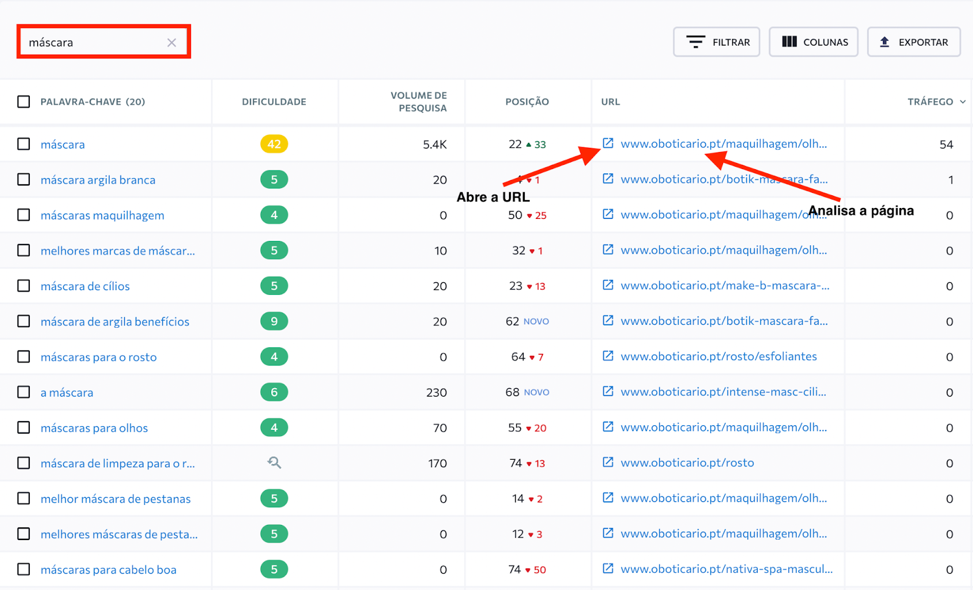Open URL icon in máscara row
973x590 pixels.
pyautogui.click(x=608, y=143)
